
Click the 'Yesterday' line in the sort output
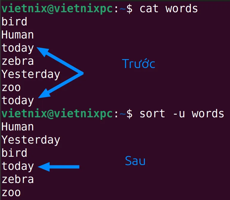(x=31, y=140)
